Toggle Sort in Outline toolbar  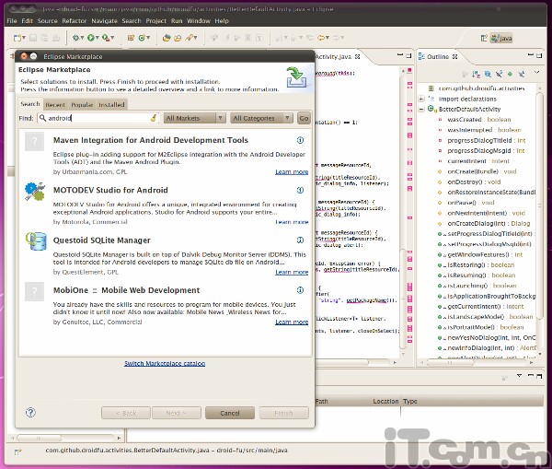[477, 74]
